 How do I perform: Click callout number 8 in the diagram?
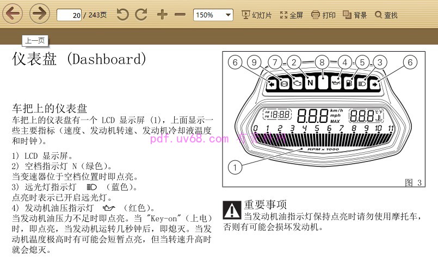tap(322, 63)
